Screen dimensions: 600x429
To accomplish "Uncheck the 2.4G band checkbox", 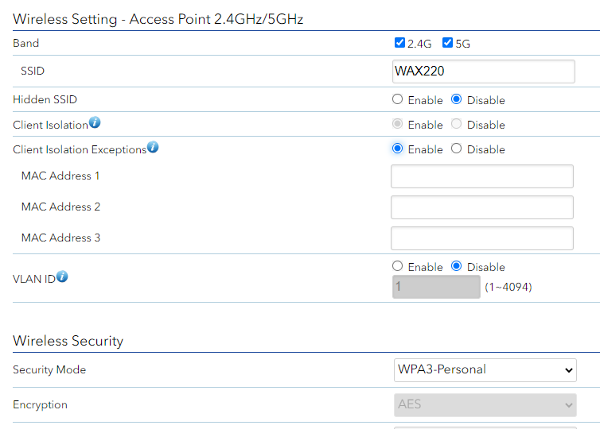I will point(399,42).
